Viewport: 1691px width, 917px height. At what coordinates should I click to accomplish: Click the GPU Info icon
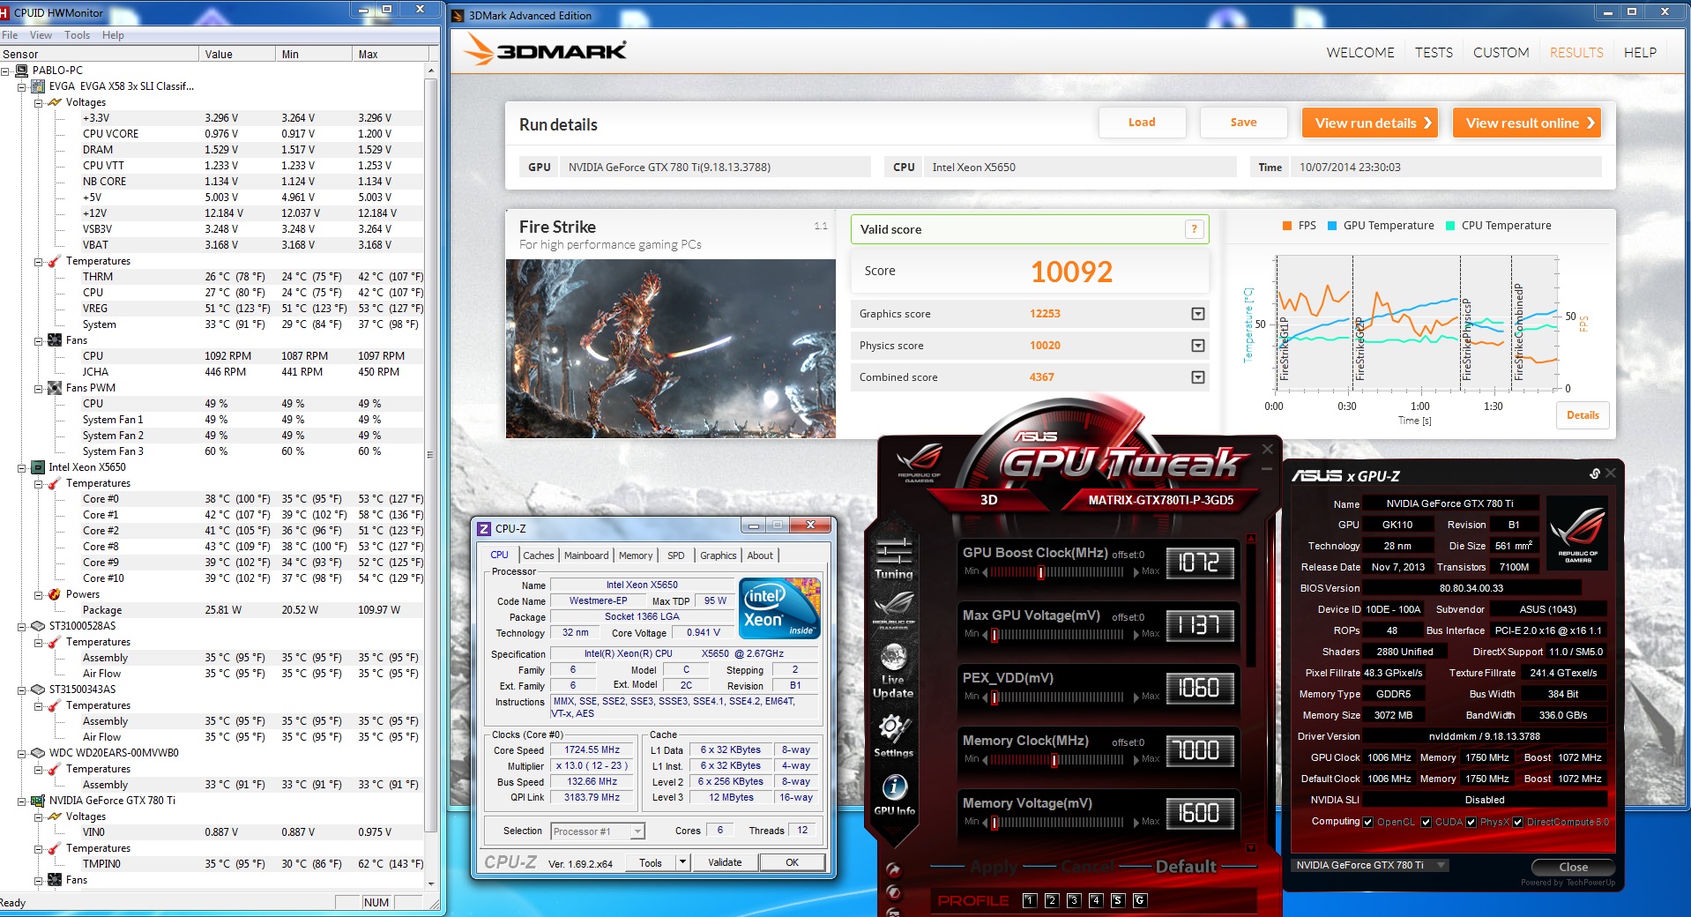point(894,787)
